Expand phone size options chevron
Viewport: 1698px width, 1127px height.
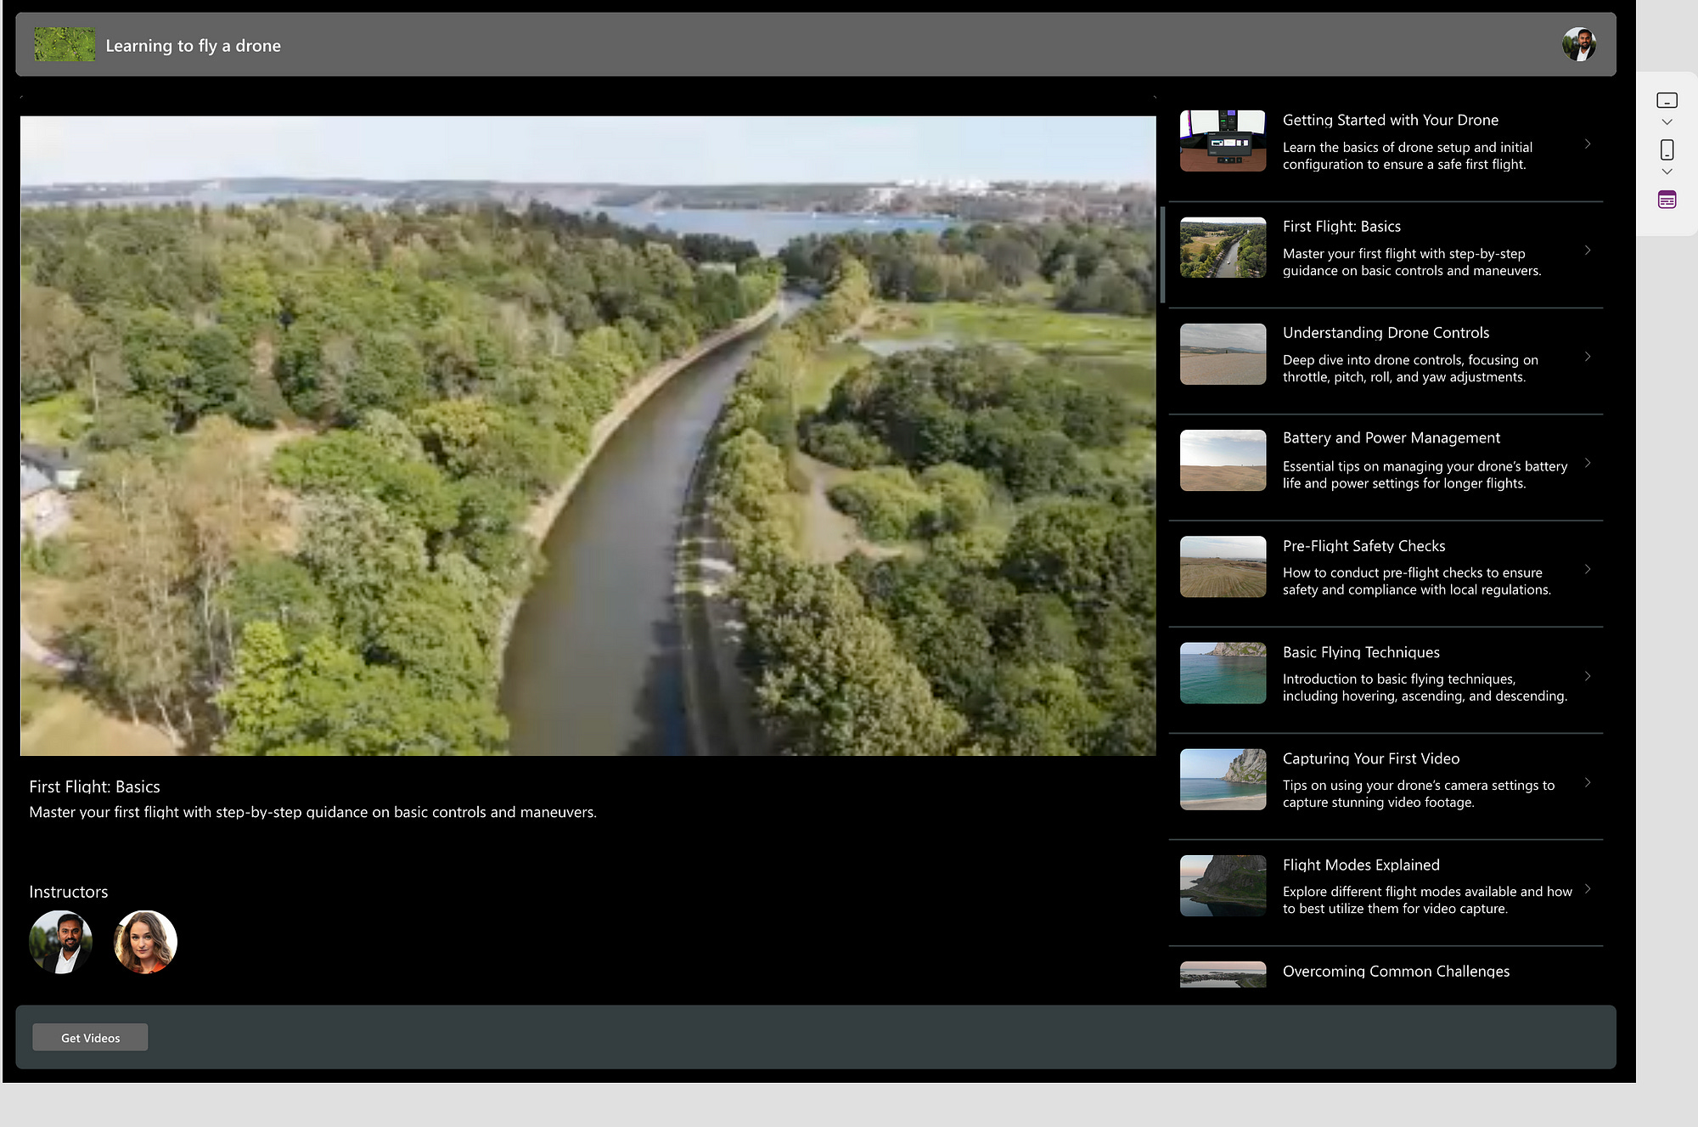click(x=1667, y=172)
